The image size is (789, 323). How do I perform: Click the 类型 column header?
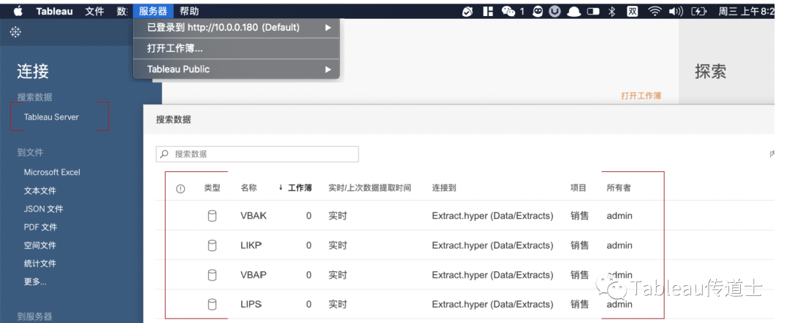[x=213, y=188]
